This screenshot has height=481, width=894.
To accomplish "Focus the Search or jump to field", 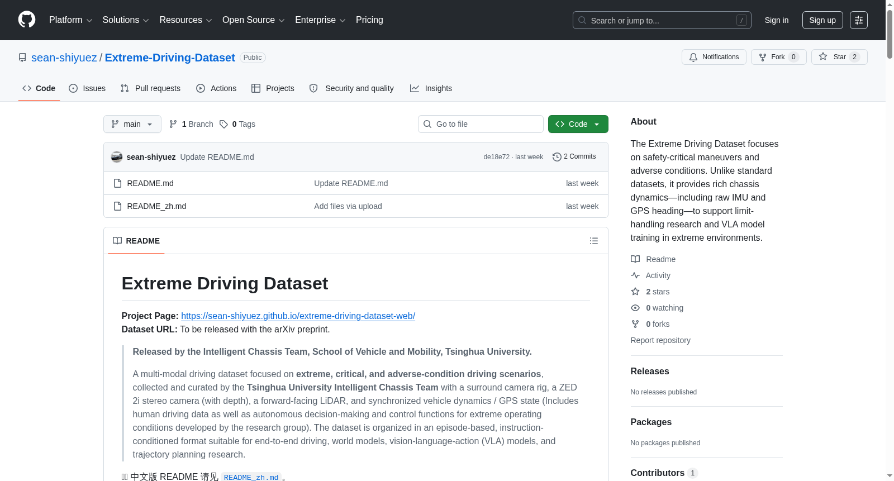I will (x=662, y=20).
